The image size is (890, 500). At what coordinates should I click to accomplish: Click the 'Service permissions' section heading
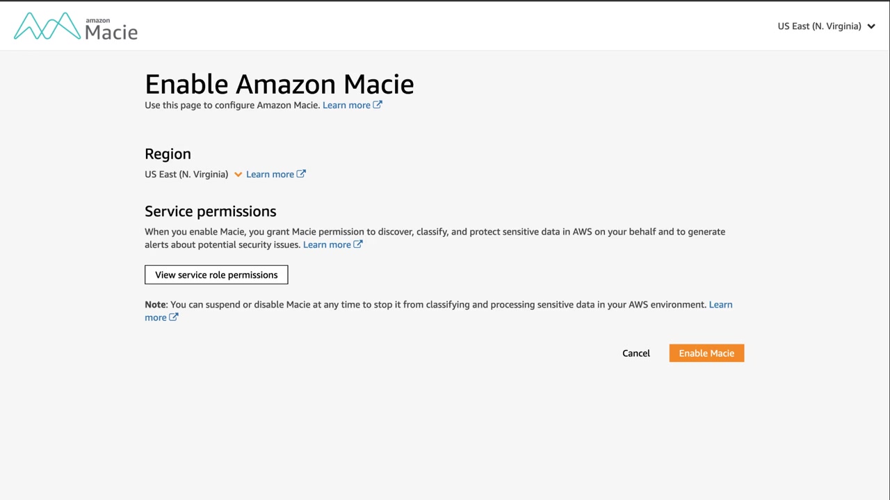(210, 211)
